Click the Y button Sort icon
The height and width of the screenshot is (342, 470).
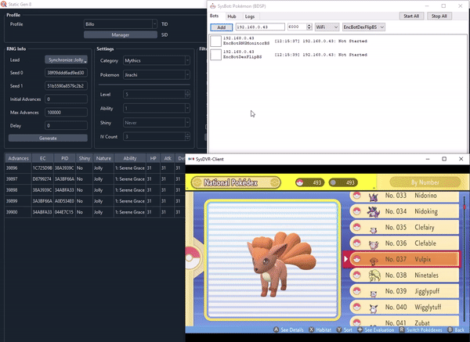point(339,329)
